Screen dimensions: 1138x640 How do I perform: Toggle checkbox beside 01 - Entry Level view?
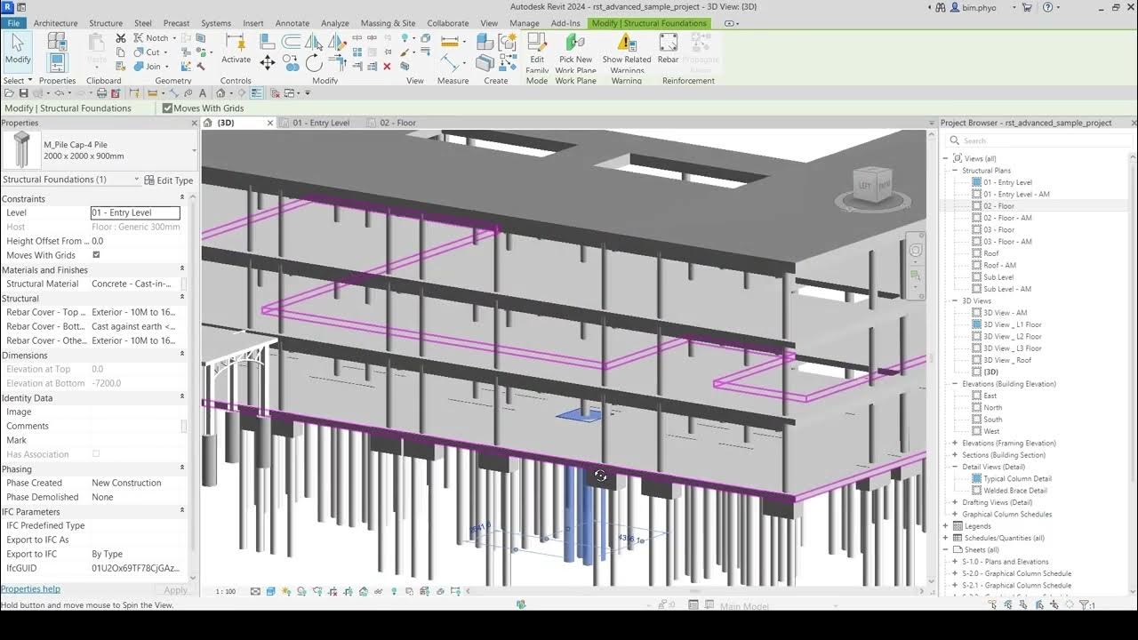pyautogui.click(x=977, y=182)
